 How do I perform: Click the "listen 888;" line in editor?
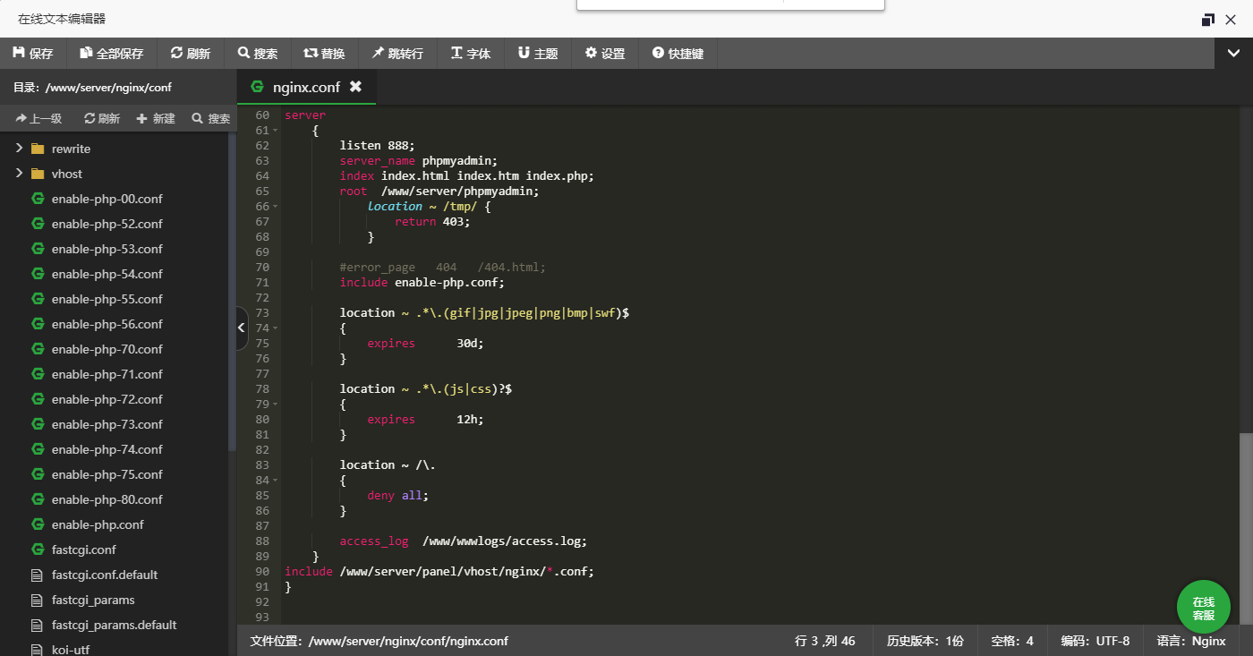tap(377, 146)
